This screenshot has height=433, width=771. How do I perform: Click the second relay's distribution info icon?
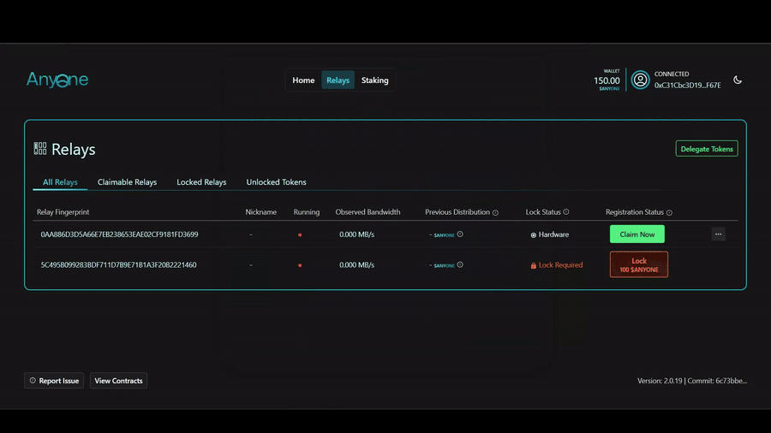pyautogui.click(x=460, y=265)
